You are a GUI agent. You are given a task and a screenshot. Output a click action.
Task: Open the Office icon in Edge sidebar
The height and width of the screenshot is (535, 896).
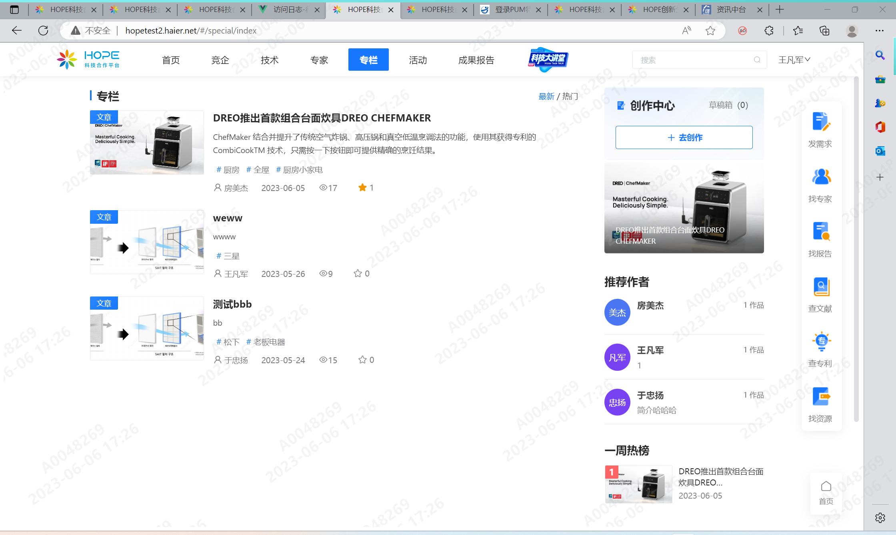tap(880, 127)
